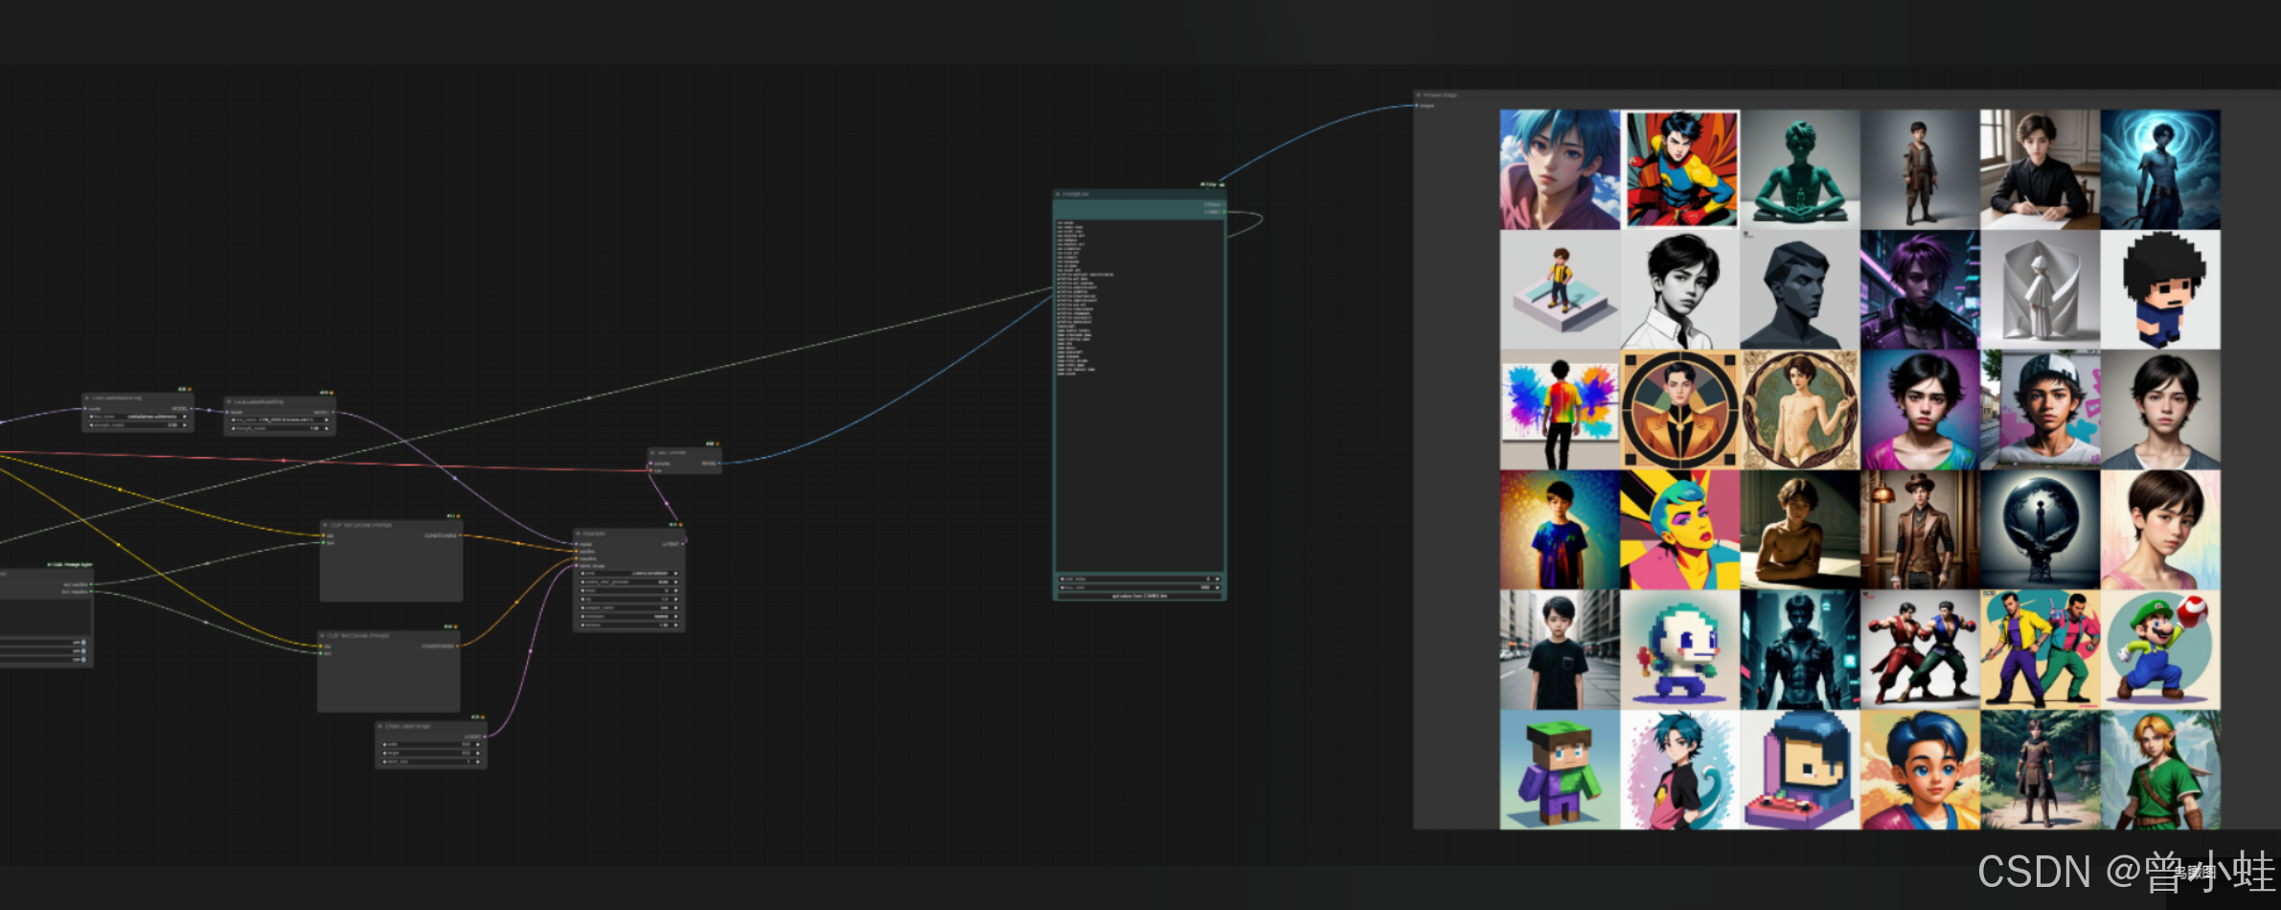Increase start_index in the prompt list node

pyautogui.click(x=1218, y=579)
